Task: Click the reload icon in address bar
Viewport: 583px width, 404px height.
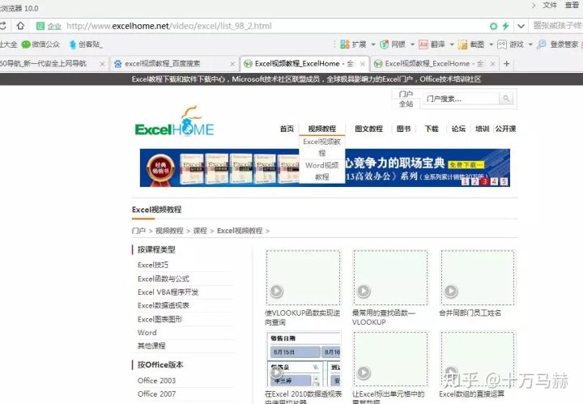Action: pyautogui.click(x=2, y=26)
